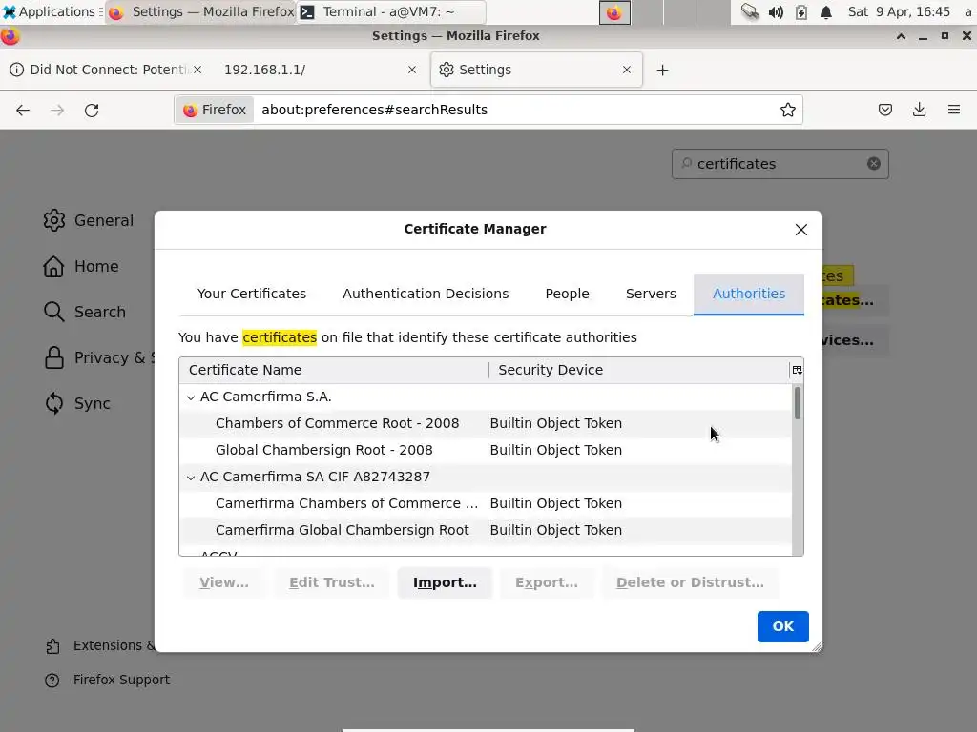The width and height of the screenshot is (977, 732).
Task: Close the Certificate Manager dialog with X
Action: tap(800, 230)
